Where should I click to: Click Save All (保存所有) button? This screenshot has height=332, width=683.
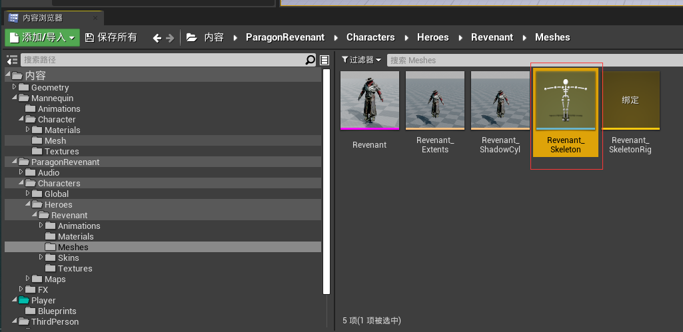(111, 37)
